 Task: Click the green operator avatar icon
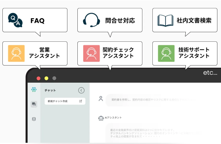pos(166,53)
